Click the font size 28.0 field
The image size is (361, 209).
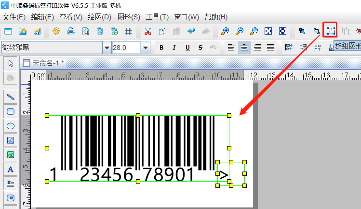click(125, 48)
